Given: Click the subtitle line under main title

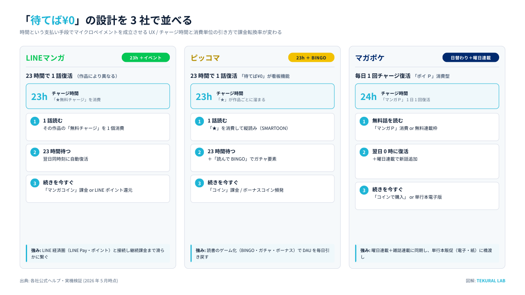Looking at the screenshot, I should tap(151, 32).
